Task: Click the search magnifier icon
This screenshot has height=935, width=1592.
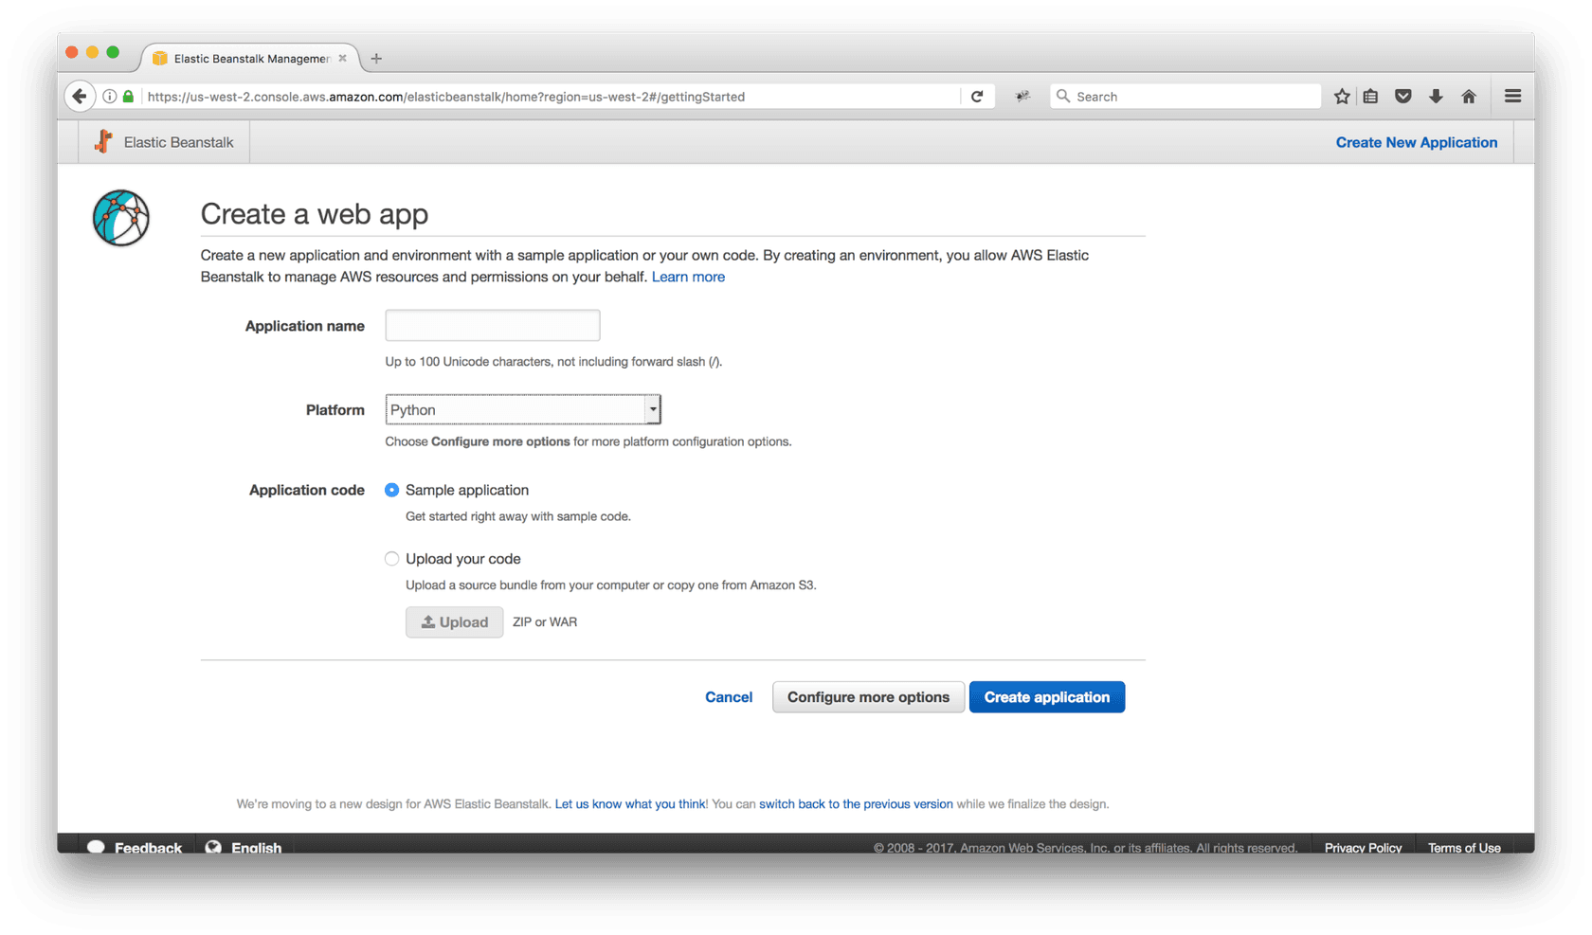Action: pos(1063,97)
